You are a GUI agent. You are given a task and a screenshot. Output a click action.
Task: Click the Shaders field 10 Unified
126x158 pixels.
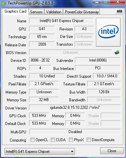click(47, 76)
